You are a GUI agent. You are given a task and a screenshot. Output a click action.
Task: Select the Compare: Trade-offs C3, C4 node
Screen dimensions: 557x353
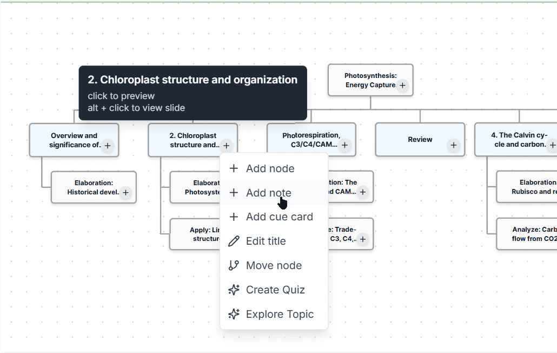(349, 234)
